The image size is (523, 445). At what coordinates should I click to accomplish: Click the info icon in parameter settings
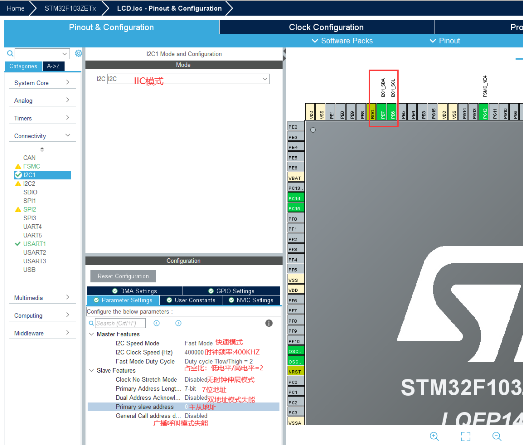click(269, 323)
